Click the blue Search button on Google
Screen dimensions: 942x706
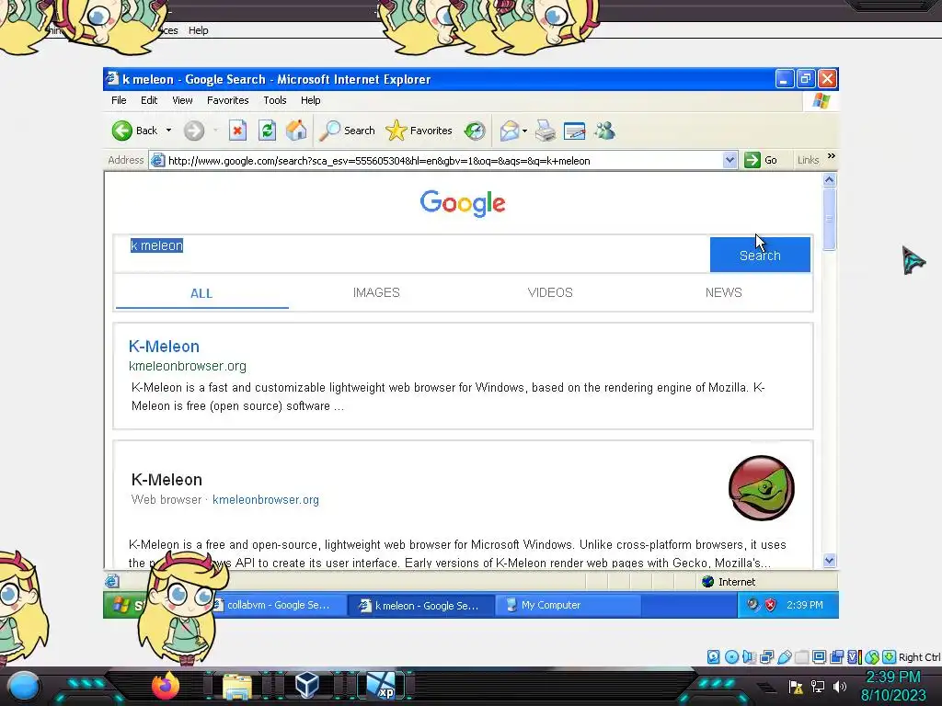[x=760, y=255]
